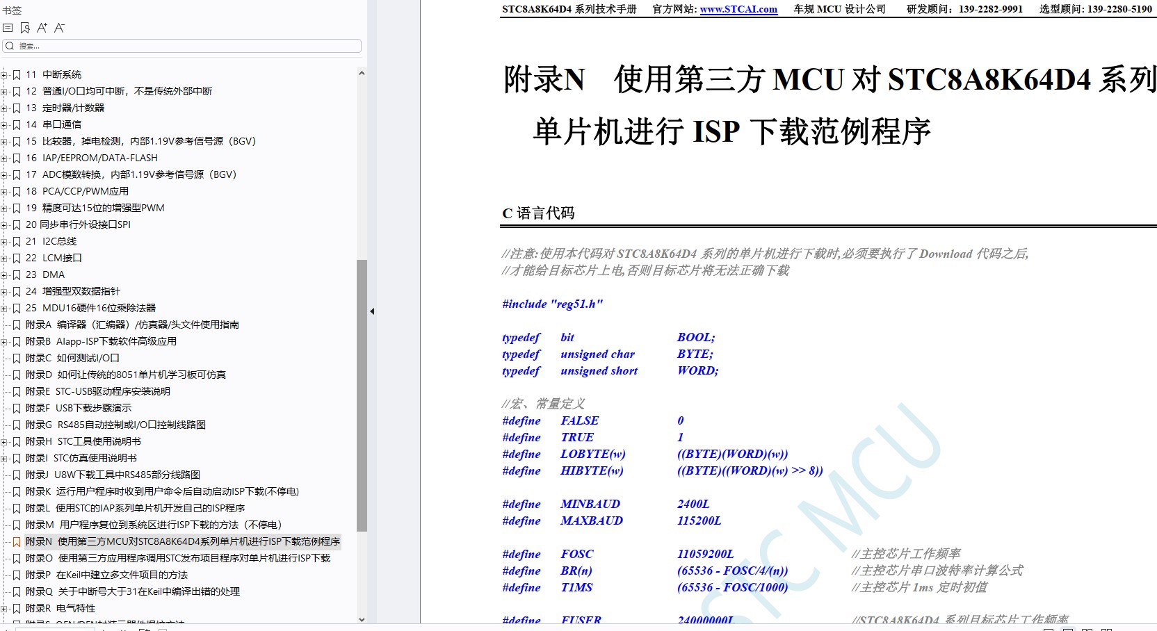This screenshot has height=631, width=1157.
Task: Open bookmark '22 LCM接口'
Action: [54, 258]
